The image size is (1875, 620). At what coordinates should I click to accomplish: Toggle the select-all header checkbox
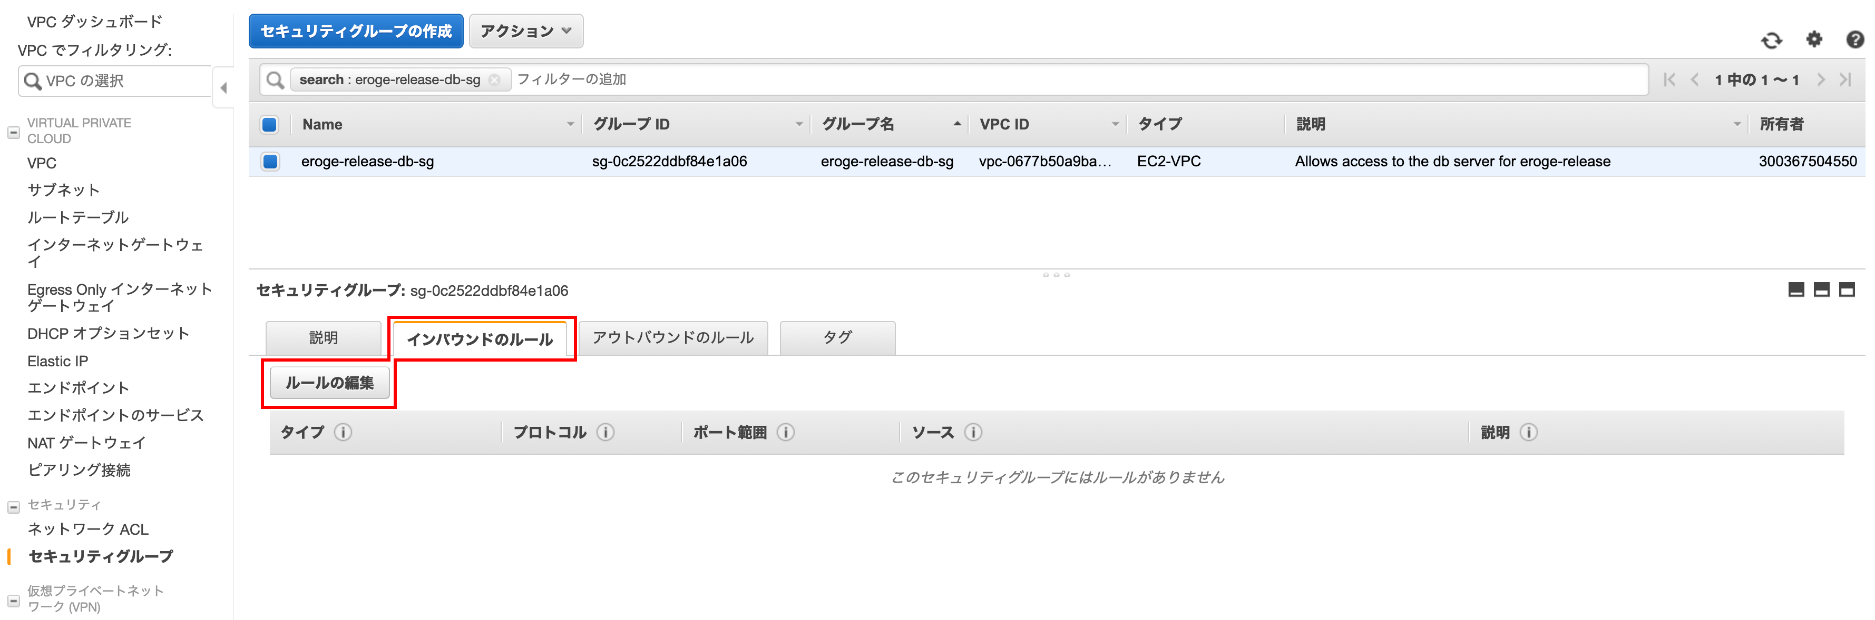click(x=269, y=124)
